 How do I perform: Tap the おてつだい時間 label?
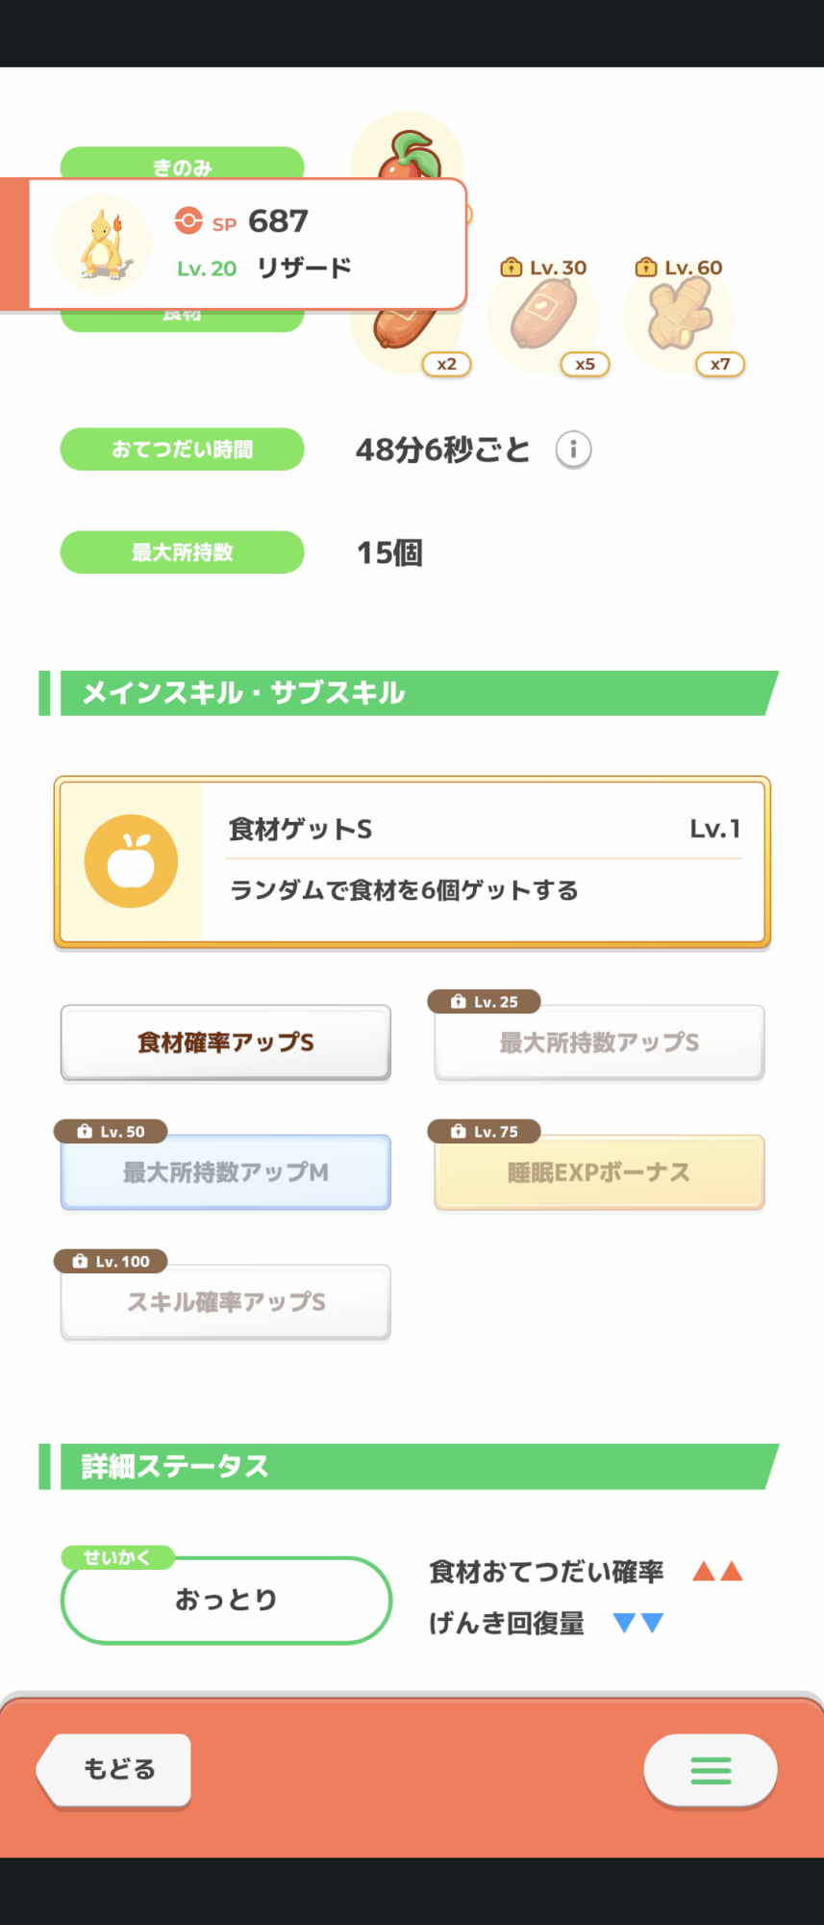point(183,449)
